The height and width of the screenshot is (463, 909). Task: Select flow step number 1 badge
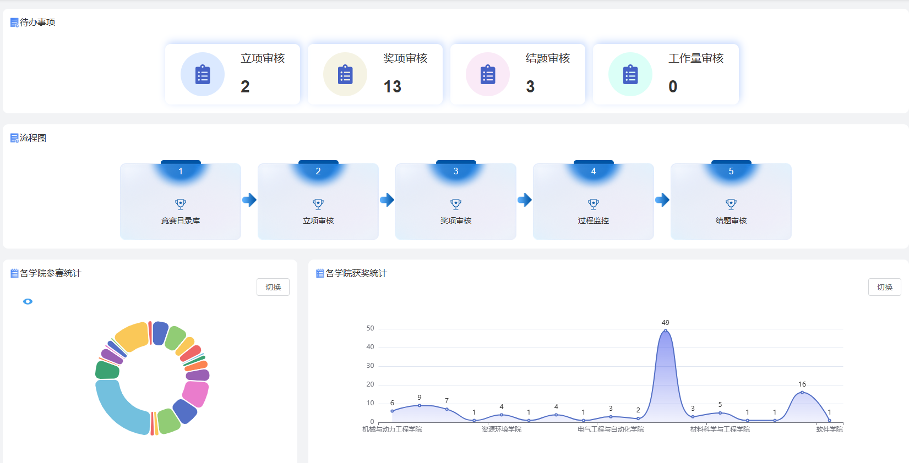(181, 171)
